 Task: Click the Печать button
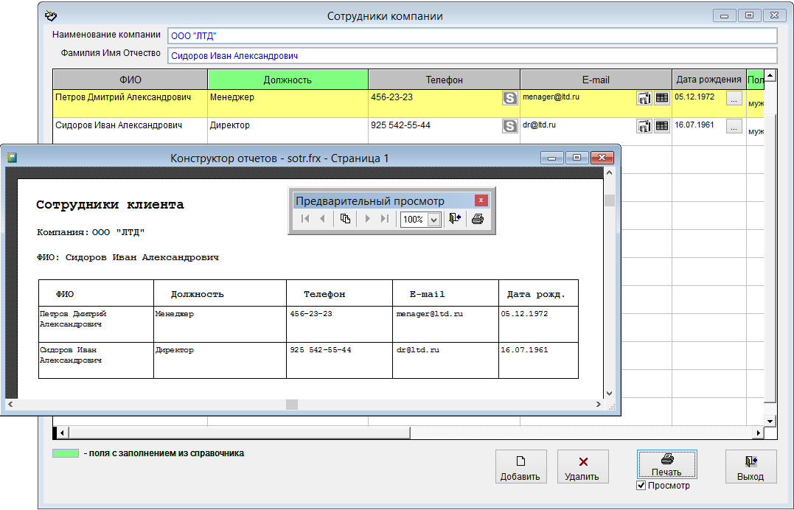tap(666, 464)
